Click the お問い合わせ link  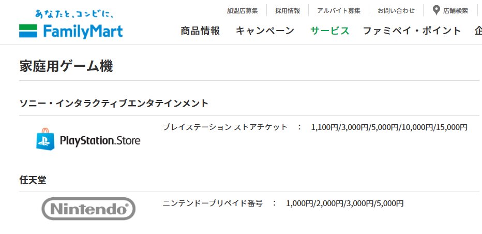[x=396, y=11]
